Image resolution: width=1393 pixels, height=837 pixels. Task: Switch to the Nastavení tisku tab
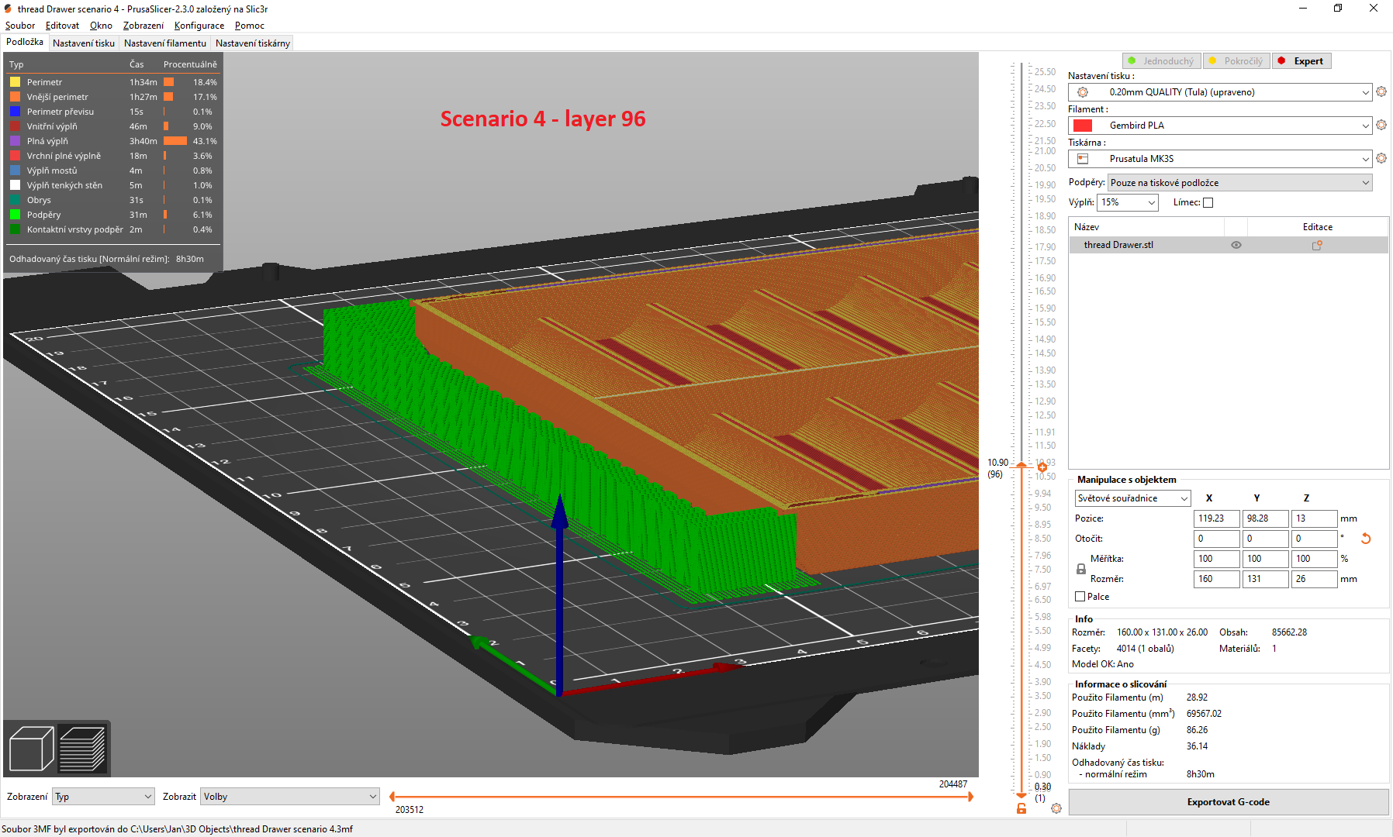pyautogui.click(x=83, y=43)
